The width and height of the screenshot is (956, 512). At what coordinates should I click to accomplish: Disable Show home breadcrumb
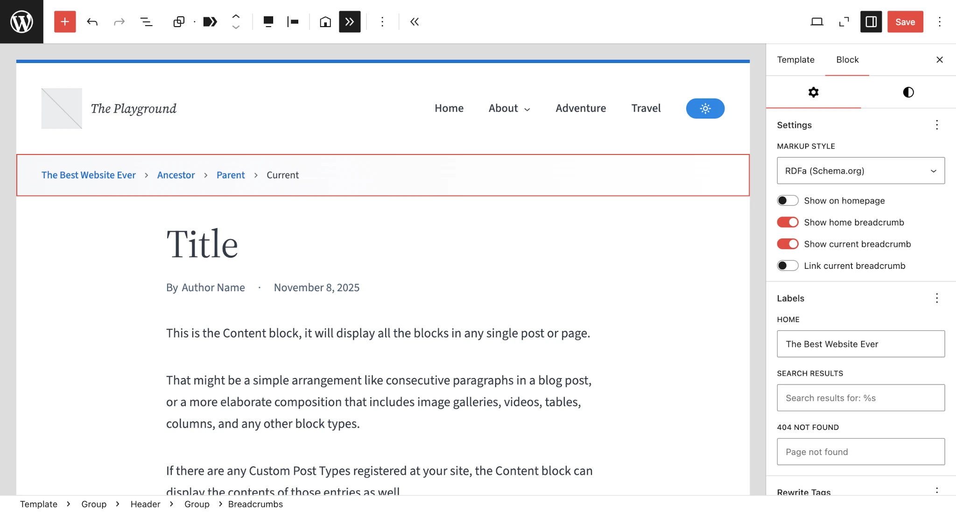pos(788,222)
